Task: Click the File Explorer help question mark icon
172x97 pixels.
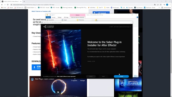Action: [x=137, y=17]
